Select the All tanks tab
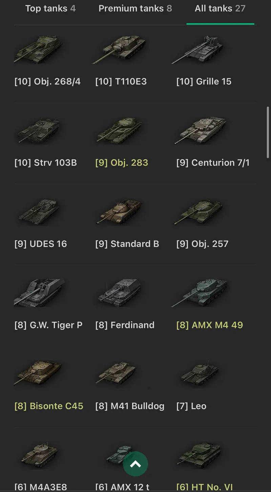This screenshot has height=492, width=271. pyautogui.click(x=220, y=8)
